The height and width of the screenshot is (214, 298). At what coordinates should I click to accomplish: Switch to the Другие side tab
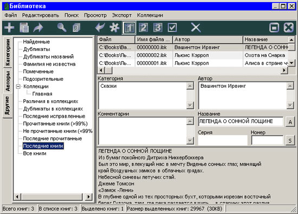[x=8, y=106]
